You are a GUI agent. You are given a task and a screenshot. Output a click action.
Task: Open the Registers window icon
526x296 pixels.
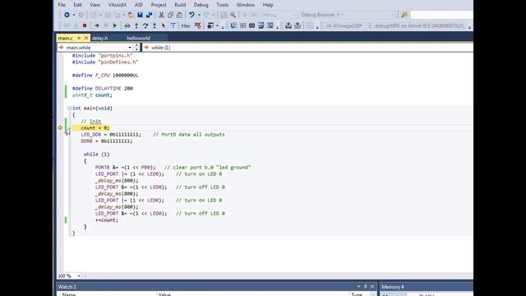tap(242, 25)
